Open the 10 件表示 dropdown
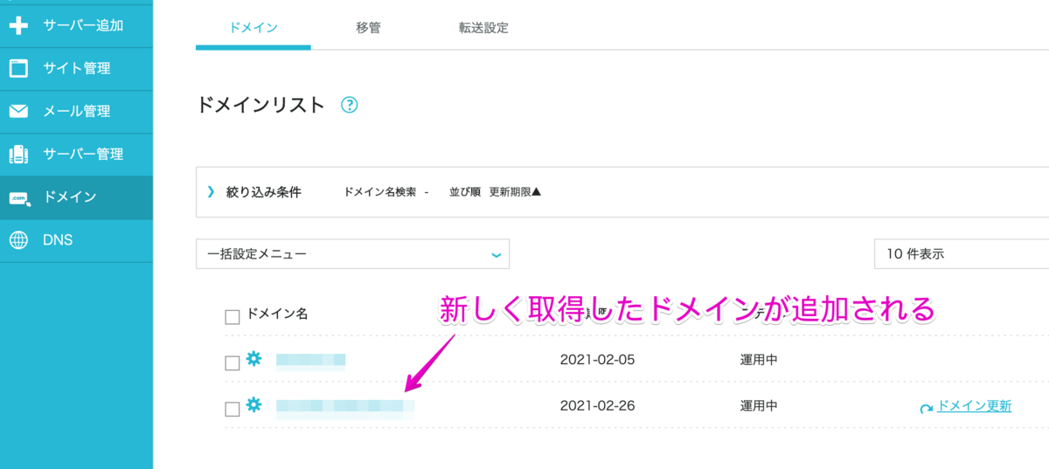This screenshot has height=469, width=1049. [x=962, y=254]
